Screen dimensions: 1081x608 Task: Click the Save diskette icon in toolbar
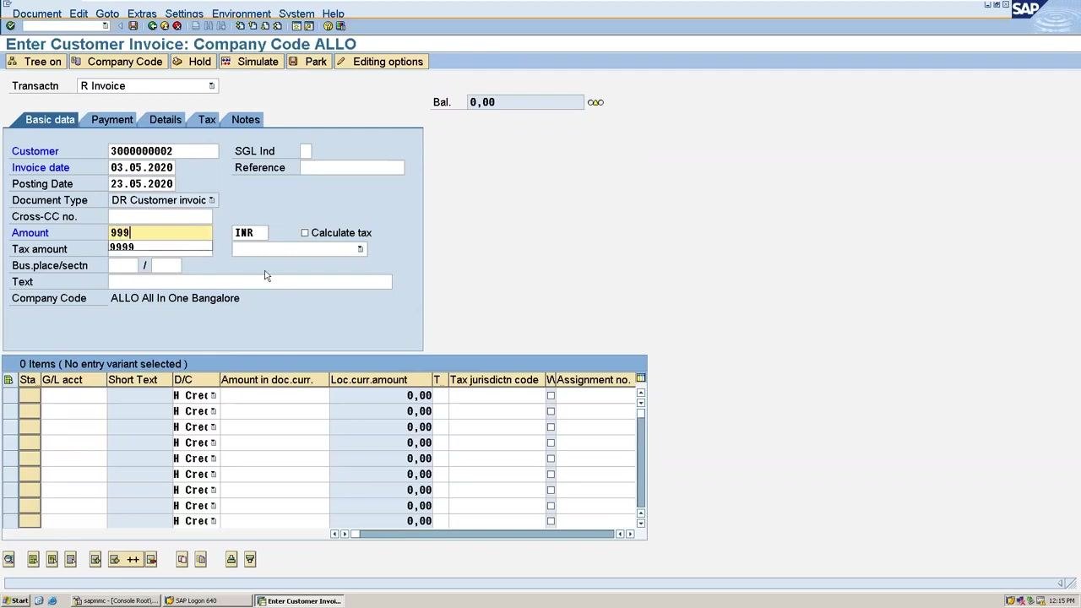[x=133, y=26]
